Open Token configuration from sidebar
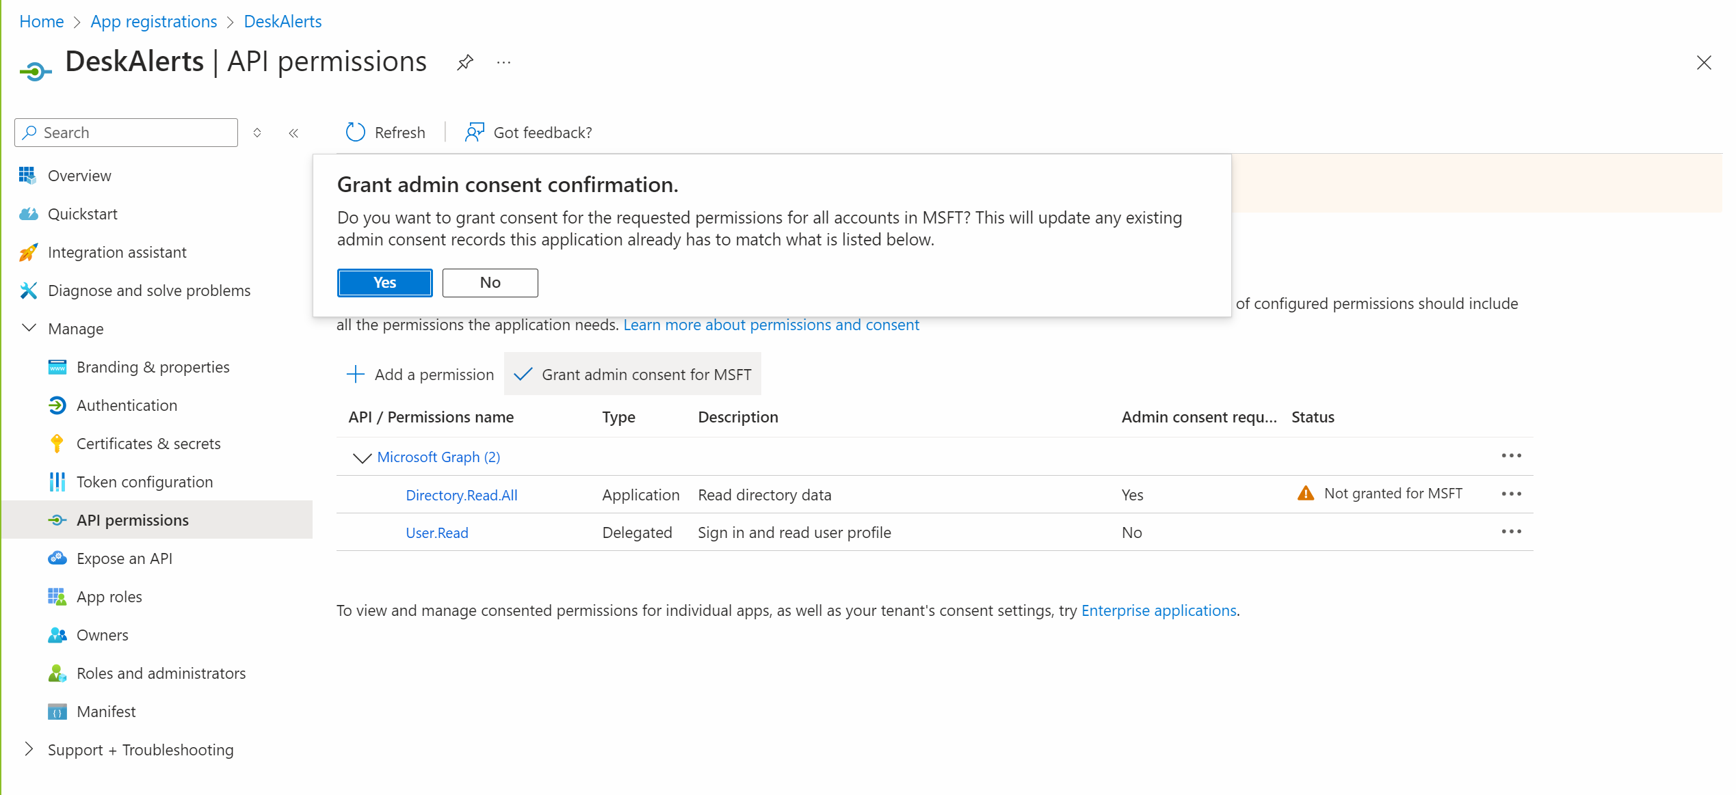 pyautogui.click(x=144, y=482)
